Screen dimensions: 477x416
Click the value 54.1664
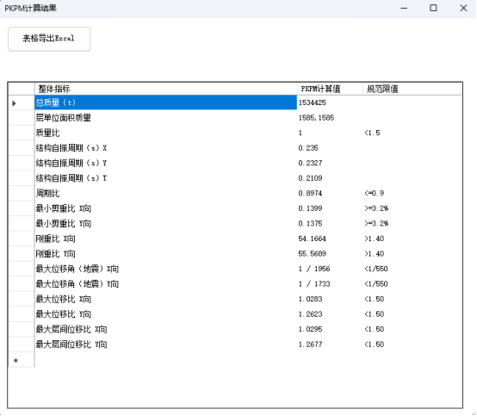[313, 239]
